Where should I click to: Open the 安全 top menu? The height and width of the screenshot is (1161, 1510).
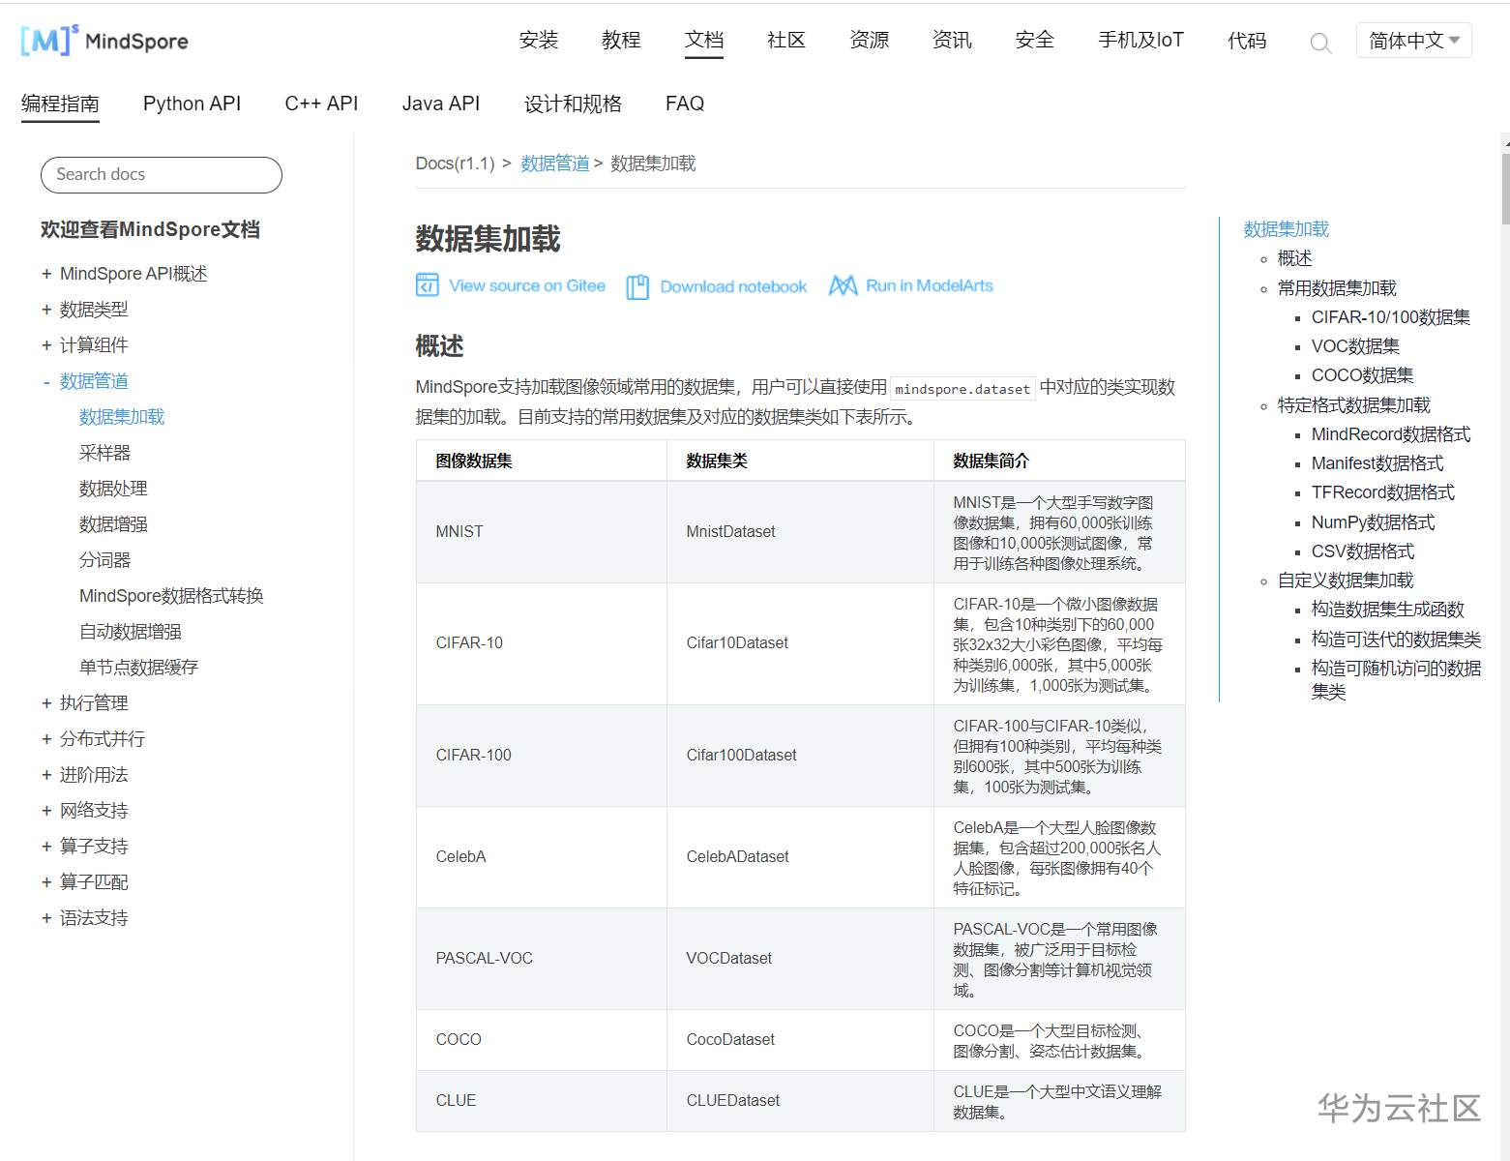(x=1035, y=41)
